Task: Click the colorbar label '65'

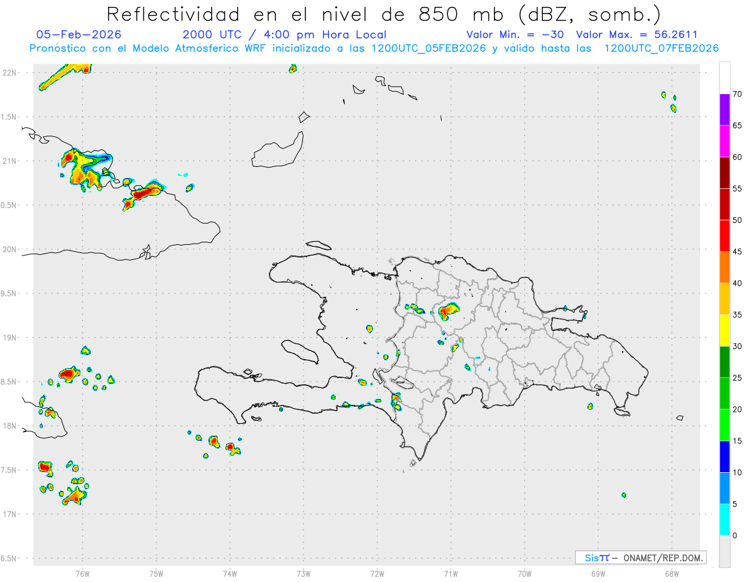Action: click(x=737, y=126)
